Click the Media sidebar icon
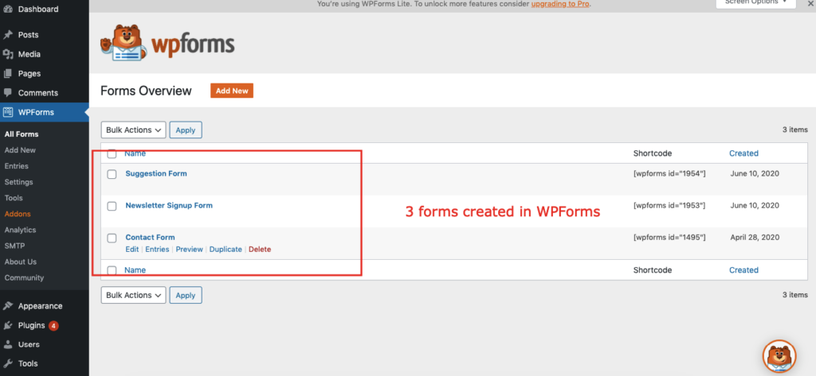 8,54
